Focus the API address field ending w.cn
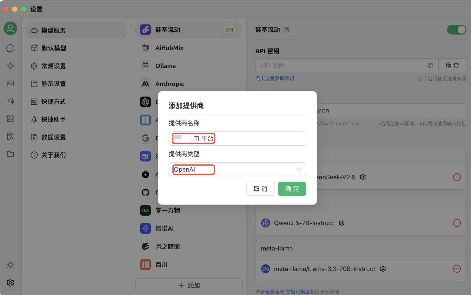The image size is (471, 295). (391, 110)
